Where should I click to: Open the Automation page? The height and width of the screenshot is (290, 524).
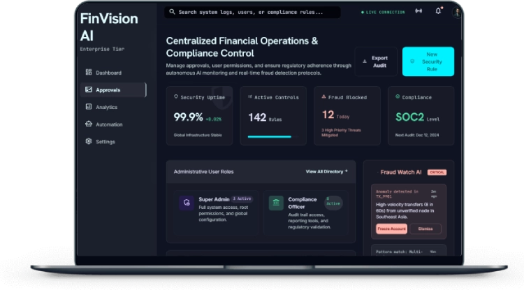coord(113,124)
